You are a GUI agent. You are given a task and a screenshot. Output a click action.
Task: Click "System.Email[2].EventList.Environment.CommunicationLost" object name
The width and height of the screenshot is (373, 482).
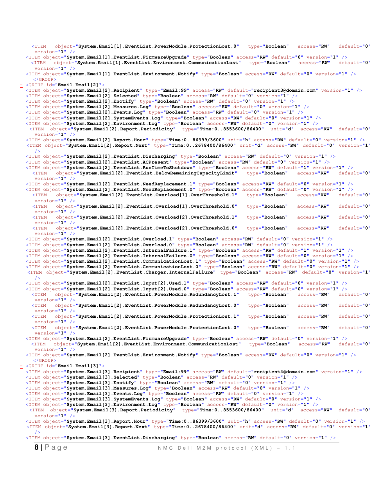[x=158, y=344]
